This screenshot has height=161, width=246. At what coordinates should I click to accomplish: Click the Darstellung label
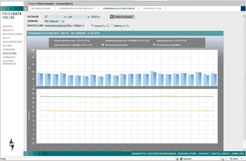point(35,26)
